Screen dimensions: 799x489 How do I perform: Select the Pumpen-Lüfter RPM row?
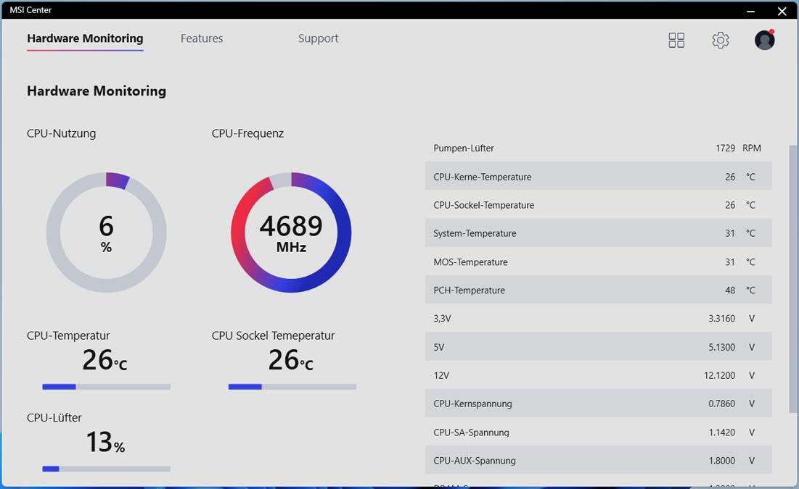point(598,148)
